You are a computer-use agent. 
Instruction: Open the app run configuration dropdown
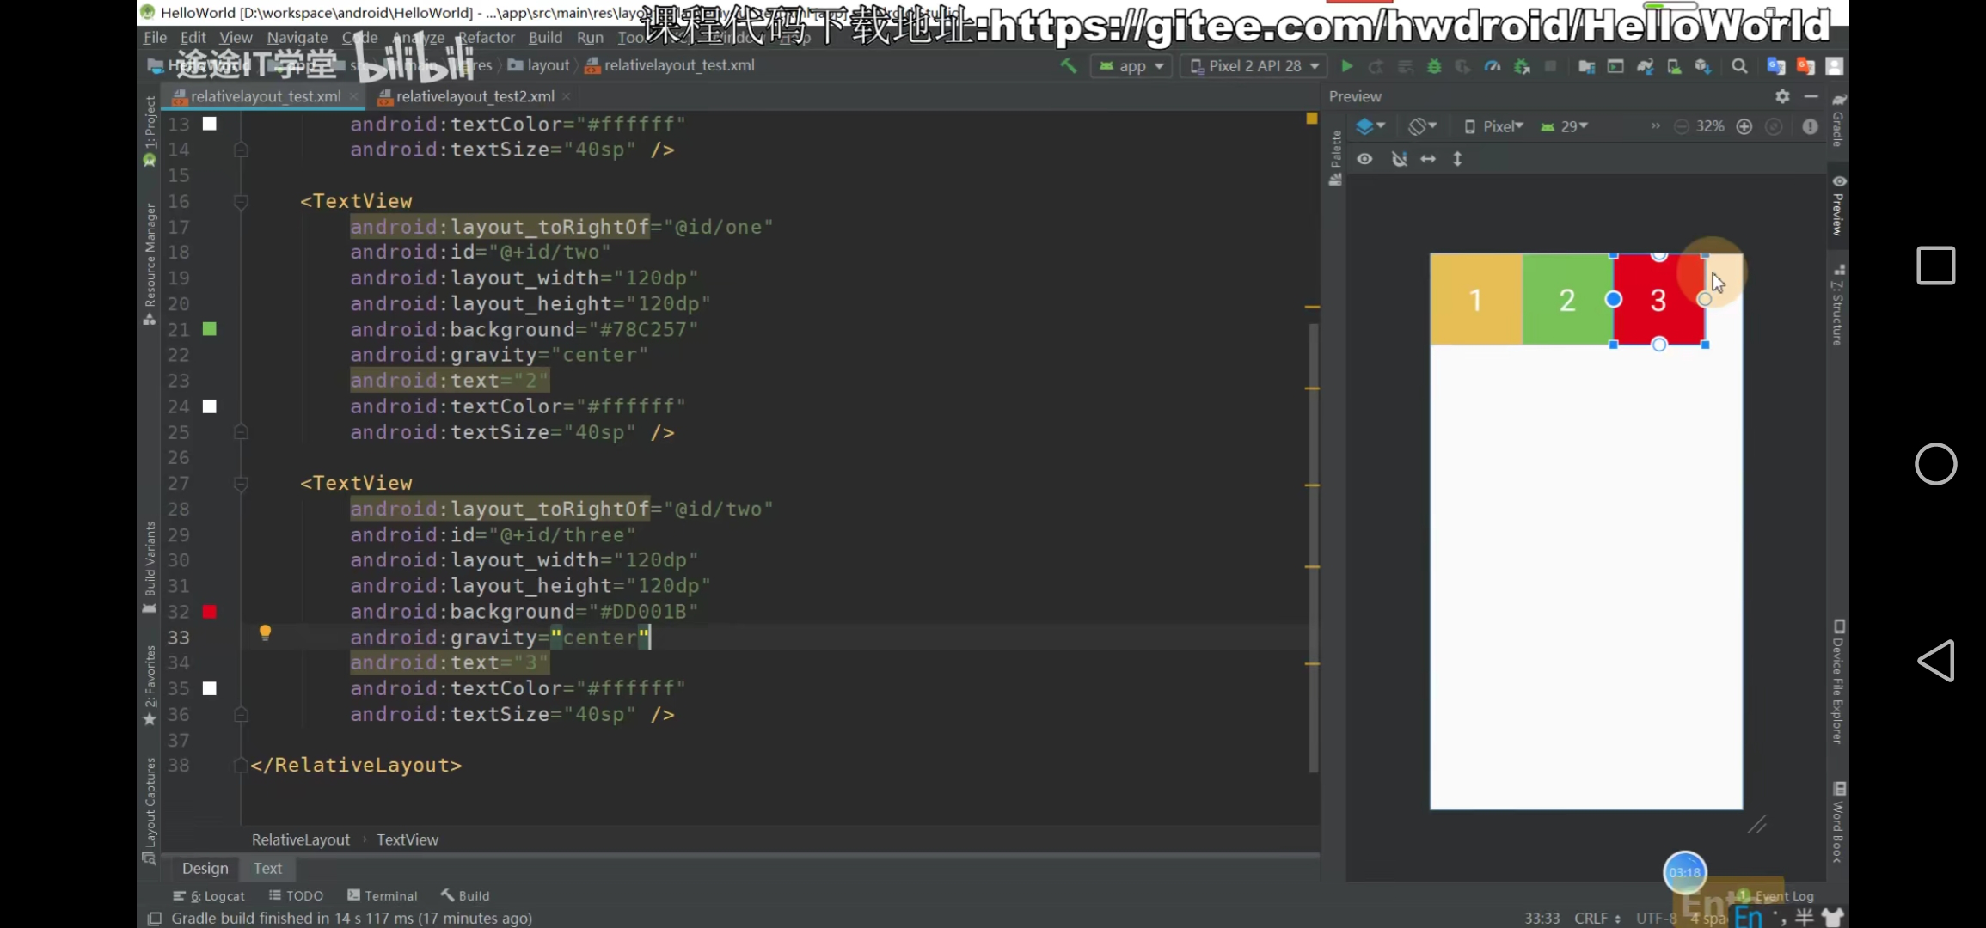click(1131, 66)
